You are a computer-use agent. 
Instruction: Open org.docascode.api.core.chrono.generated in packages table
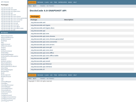(x=47, y=39)
